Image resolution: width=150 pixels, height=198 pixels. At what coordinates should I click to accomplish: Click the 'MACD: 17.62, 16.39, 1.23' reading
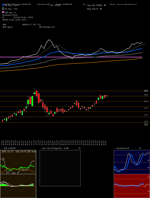(x=14, y=20)
